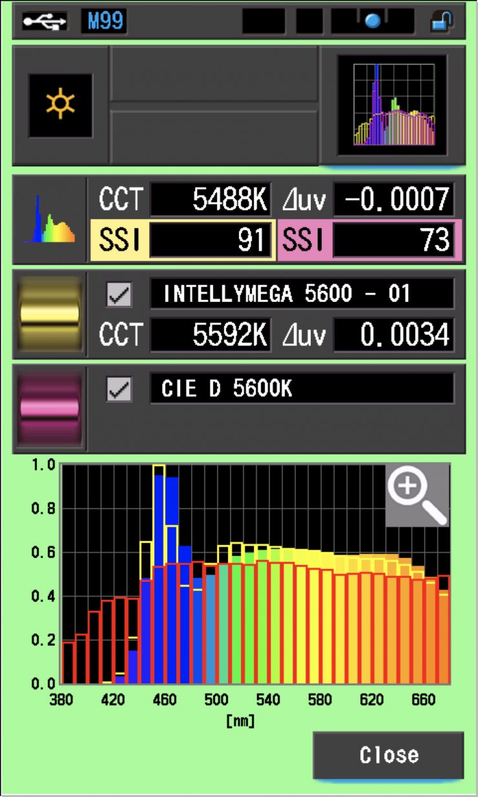
Task: Click the reference CCT 5592K value
Action: pyautogui.click(x=211, y=335)
